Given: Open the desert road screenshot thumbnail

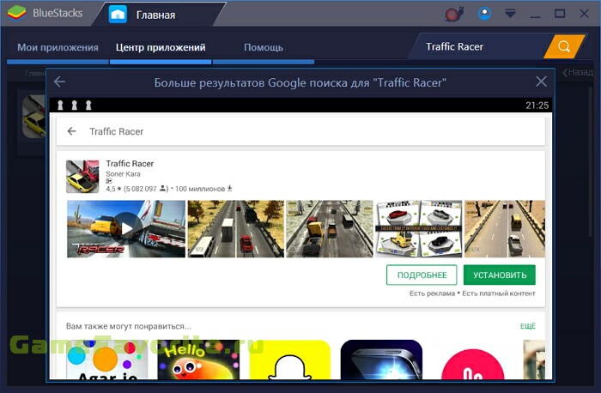Looking at the screenshot, I should [x=505, y=228].
